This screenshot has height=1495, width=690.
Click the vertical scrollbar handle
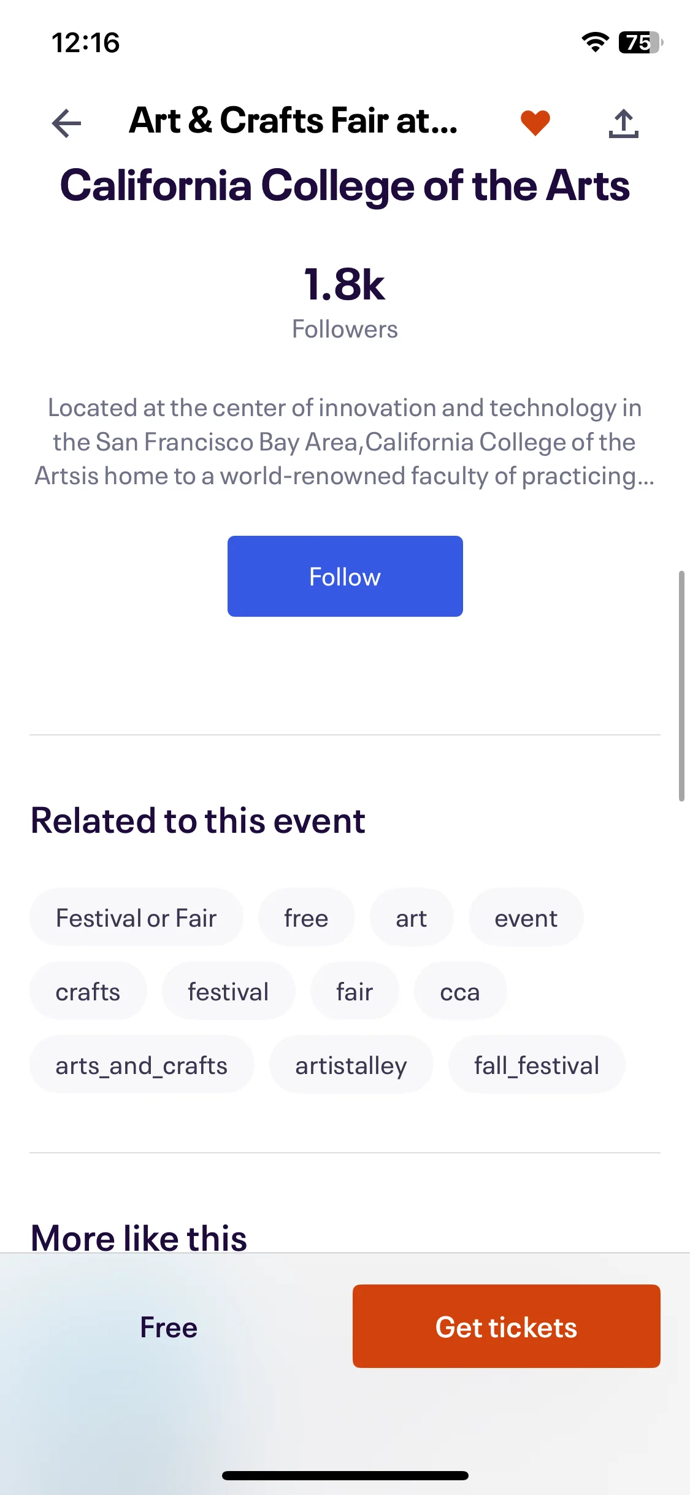[x=681, y=686]
